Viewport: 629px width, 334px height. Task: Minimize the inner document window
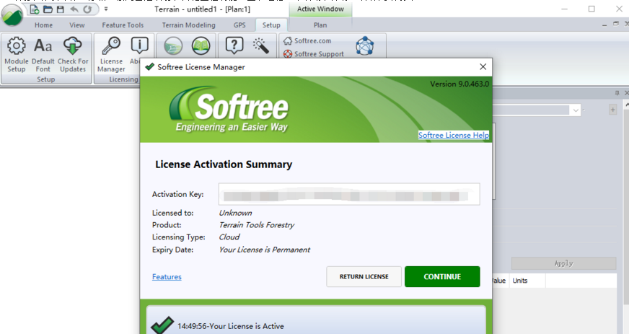coord(604,25)
